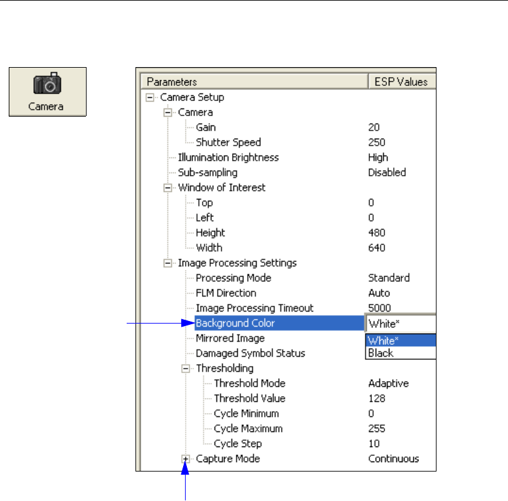
Task: Select the Cycle Step parameter
Action: [238, 443]
